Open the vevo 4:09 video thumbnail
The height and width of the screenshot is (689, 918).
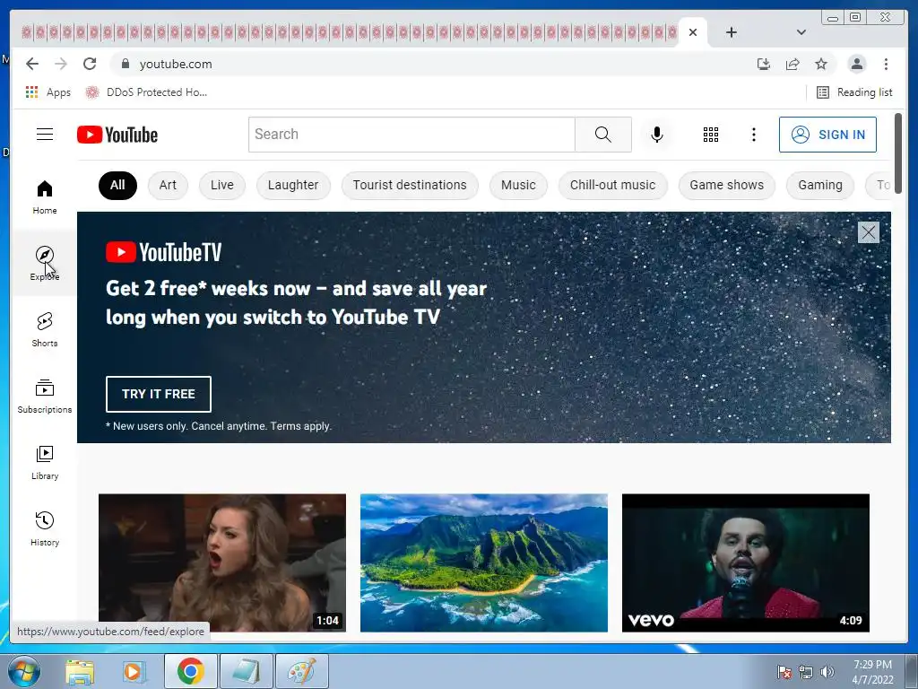745,563
